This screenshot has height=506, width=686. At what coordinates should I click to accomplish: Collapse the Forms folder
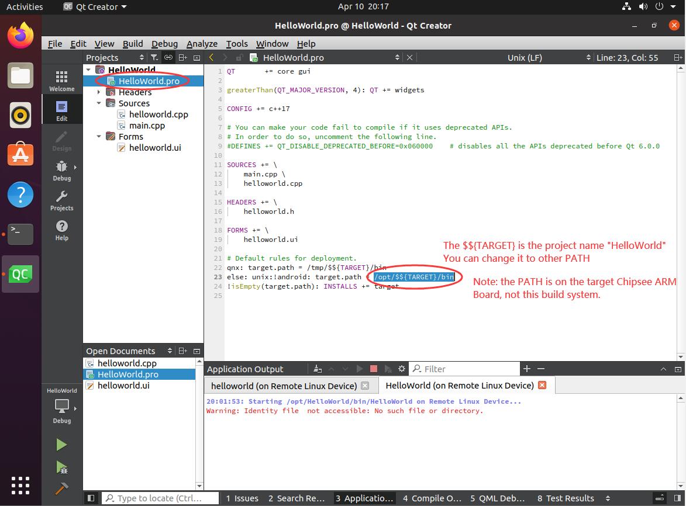[99, 136]
